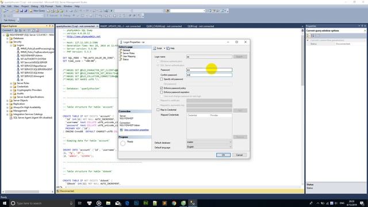Image resolution: width=368 pixels, height=207 pixels.
Task: Open the Task History toolbar button
Action: pyautogui.click(x=9, y=21)
